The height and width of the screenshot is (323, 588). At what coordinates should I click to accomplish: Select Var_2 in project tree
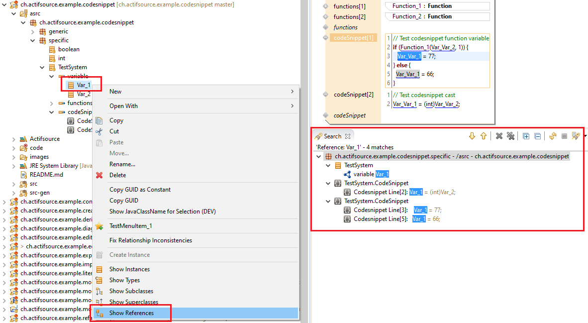coord(83,94)
